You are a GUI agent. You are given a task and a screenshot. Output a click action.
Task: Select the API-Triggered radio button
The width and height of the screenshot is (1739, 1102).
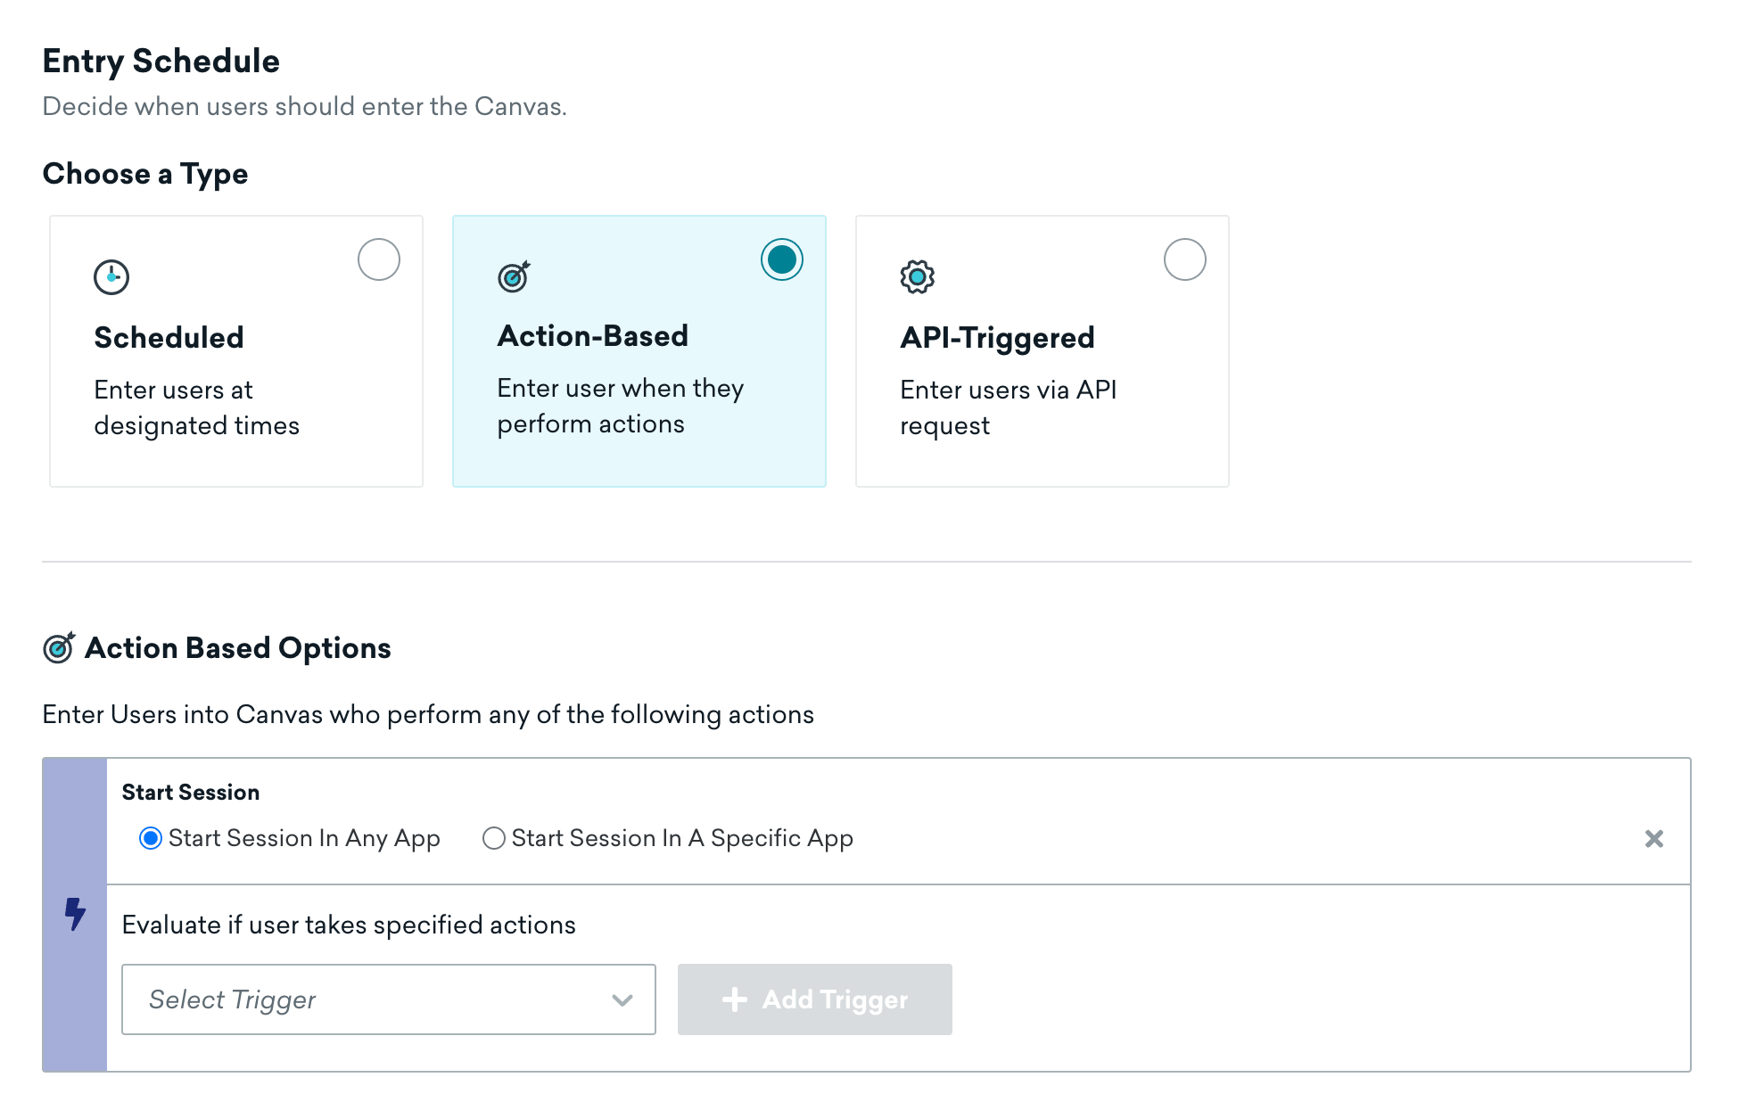[x=1185, y=259]
